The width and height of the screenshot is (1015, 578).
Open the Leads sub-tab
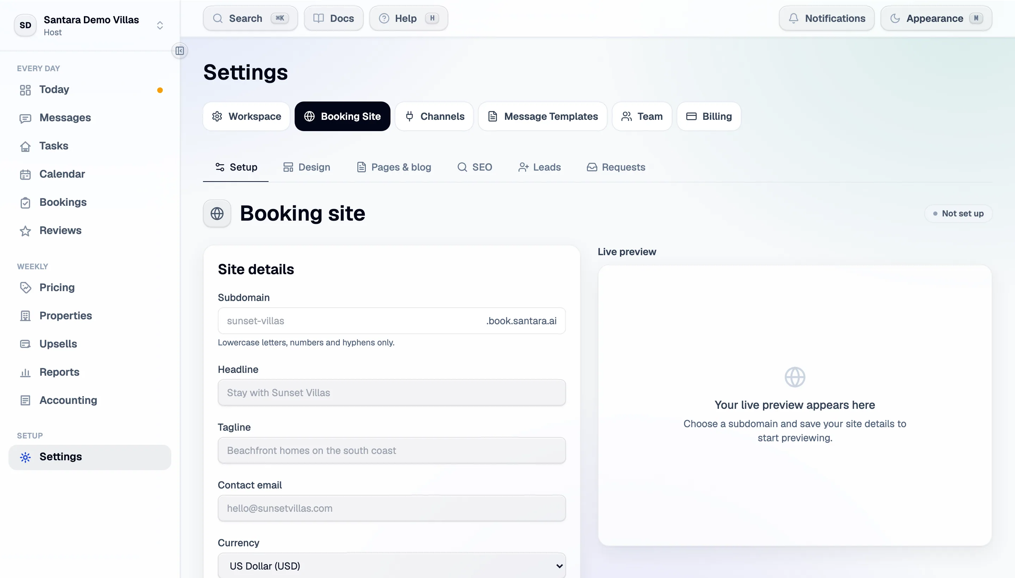point(540,167)
